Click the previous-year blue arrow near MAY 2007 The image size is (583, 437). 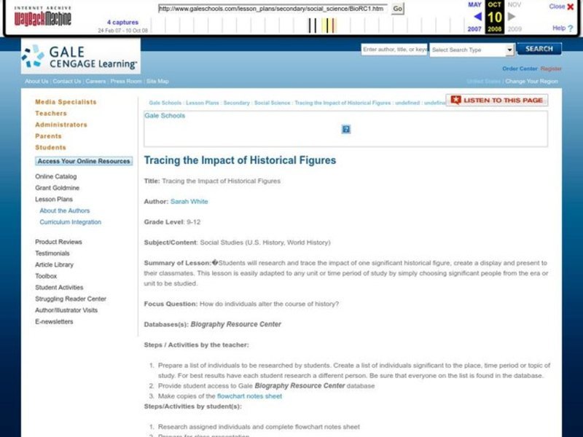point(477,17)
